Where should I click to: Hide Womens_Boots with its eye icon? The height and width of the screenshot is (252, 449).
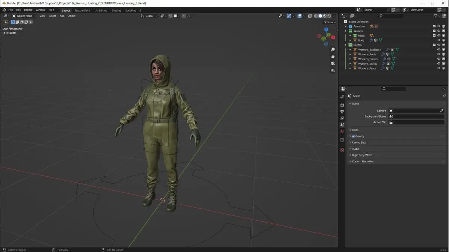pos(439,54)
